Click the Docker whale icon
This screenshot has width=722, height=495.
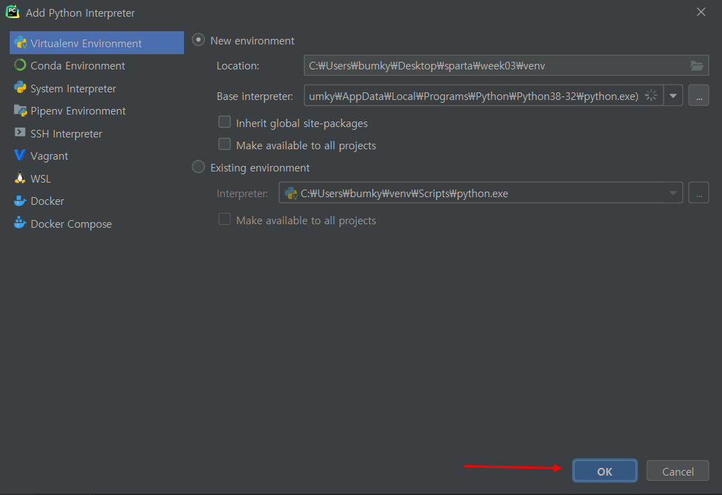(x=20, y=201)
